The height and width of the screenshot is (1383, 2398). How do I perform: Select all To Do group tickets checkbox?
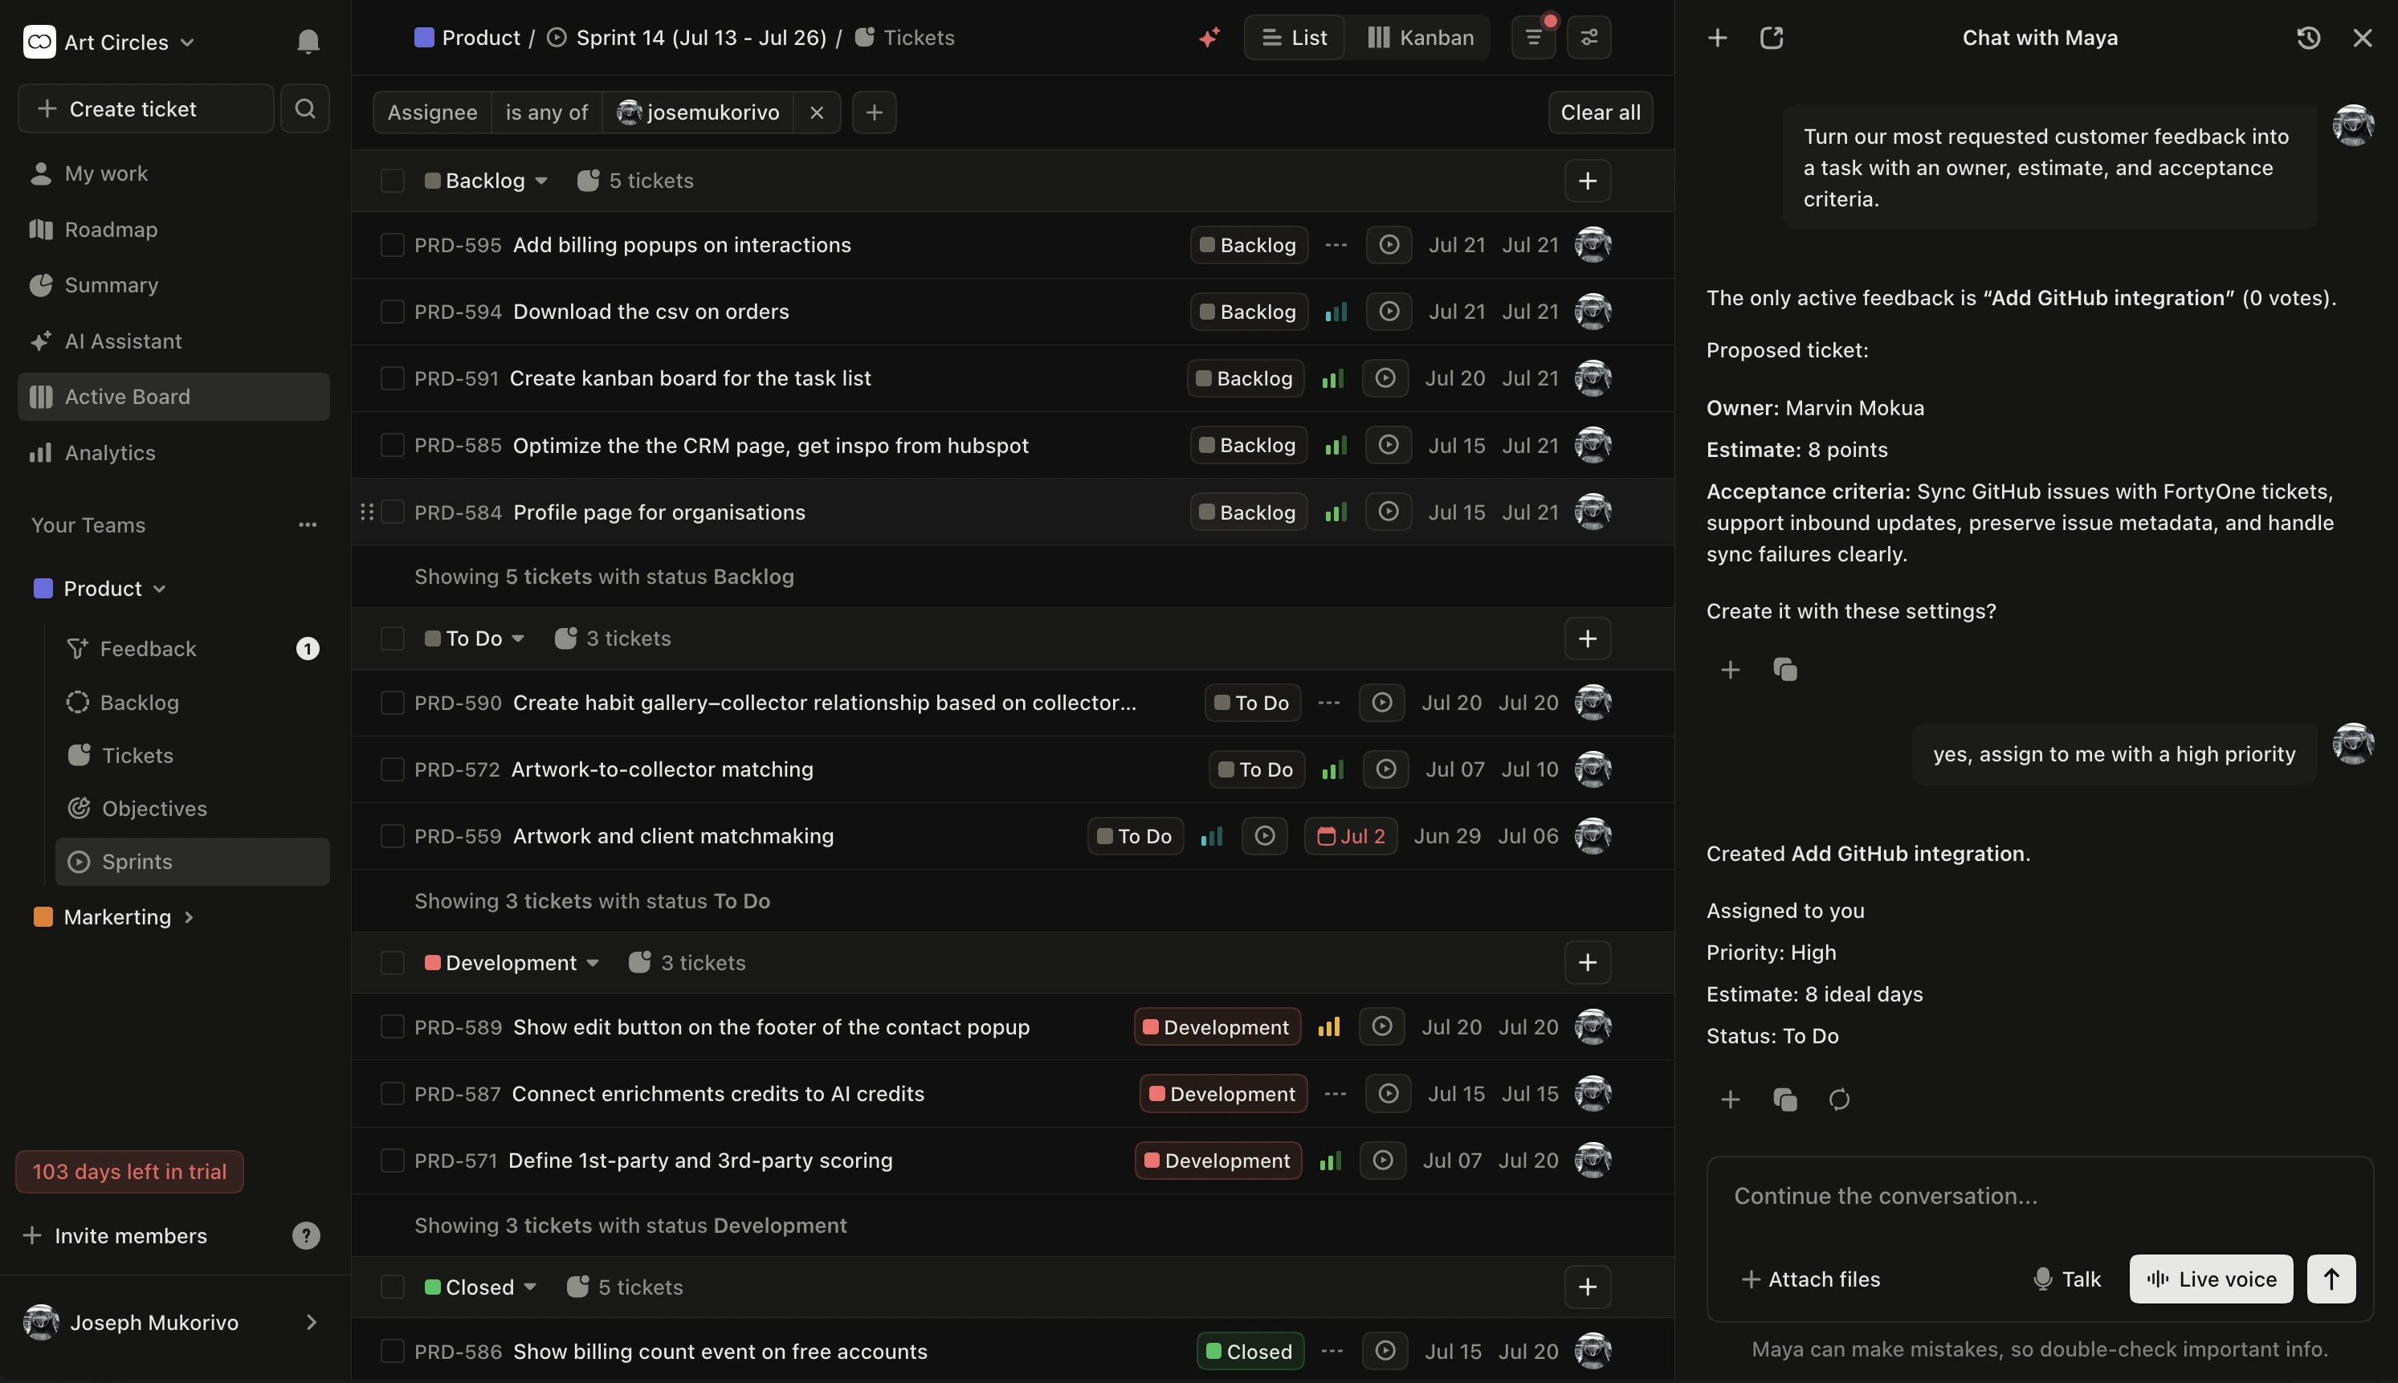392,638
